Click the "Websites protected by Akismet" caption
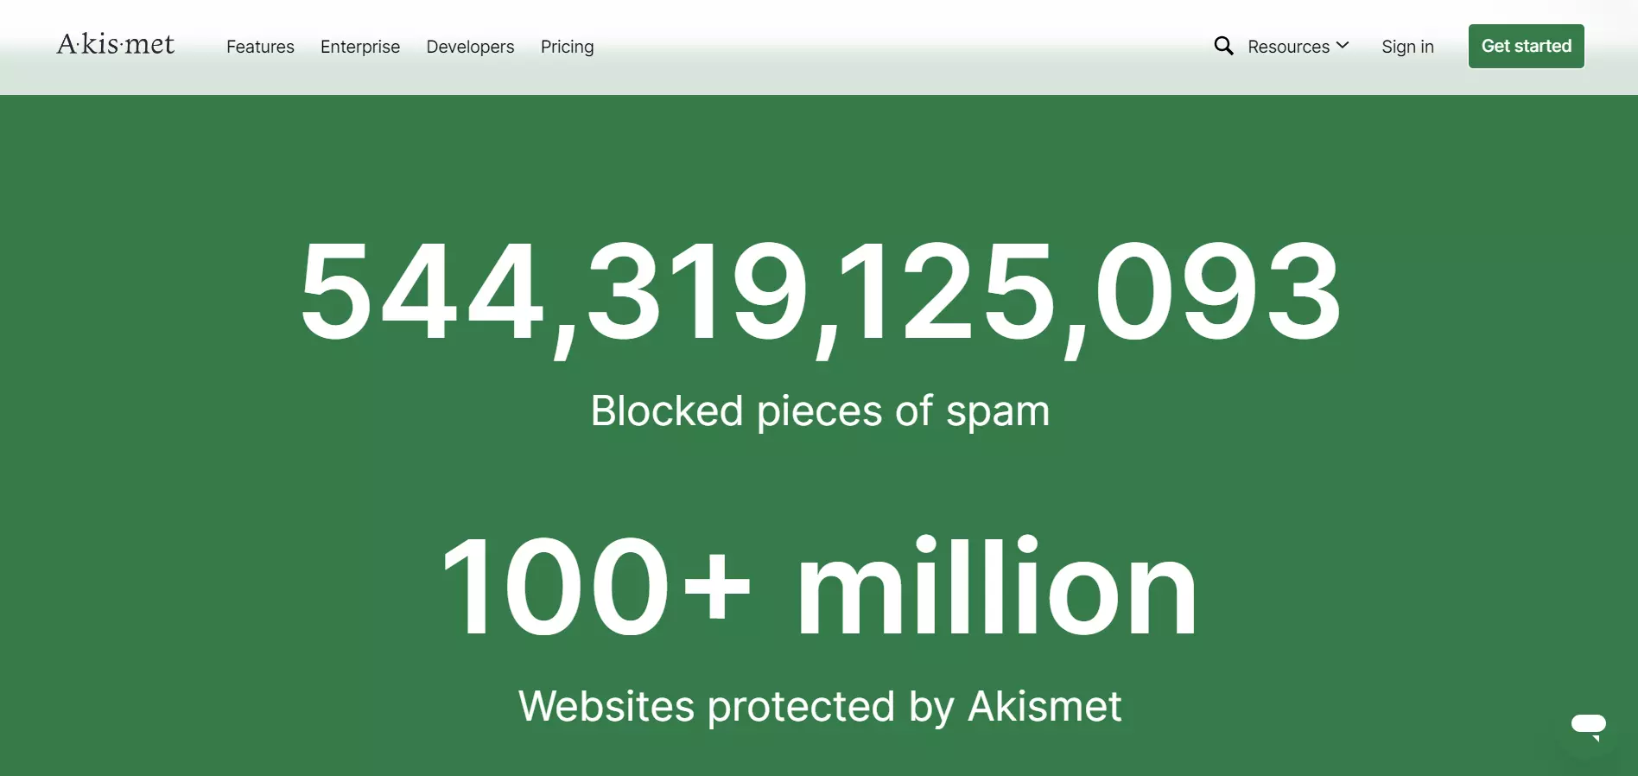The height and width of the screenshot is (776, 1638). click(x=820, y=707)
